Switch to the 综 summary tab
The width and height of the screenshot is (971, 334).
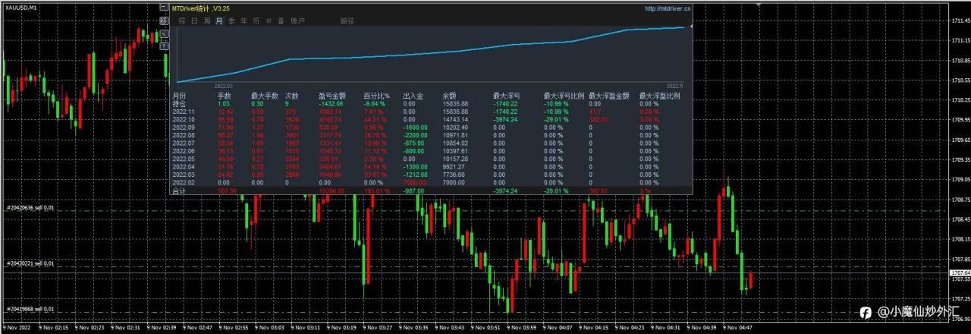coord(182,21)
